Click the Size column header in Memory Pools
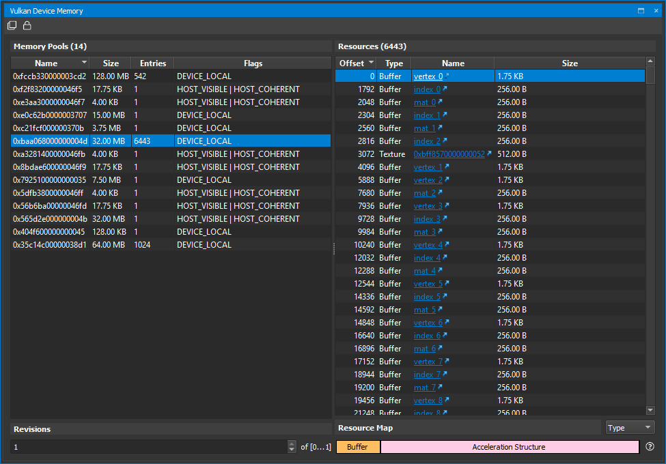The height and width of the screenshot is (464, 666). coord(110,63)
